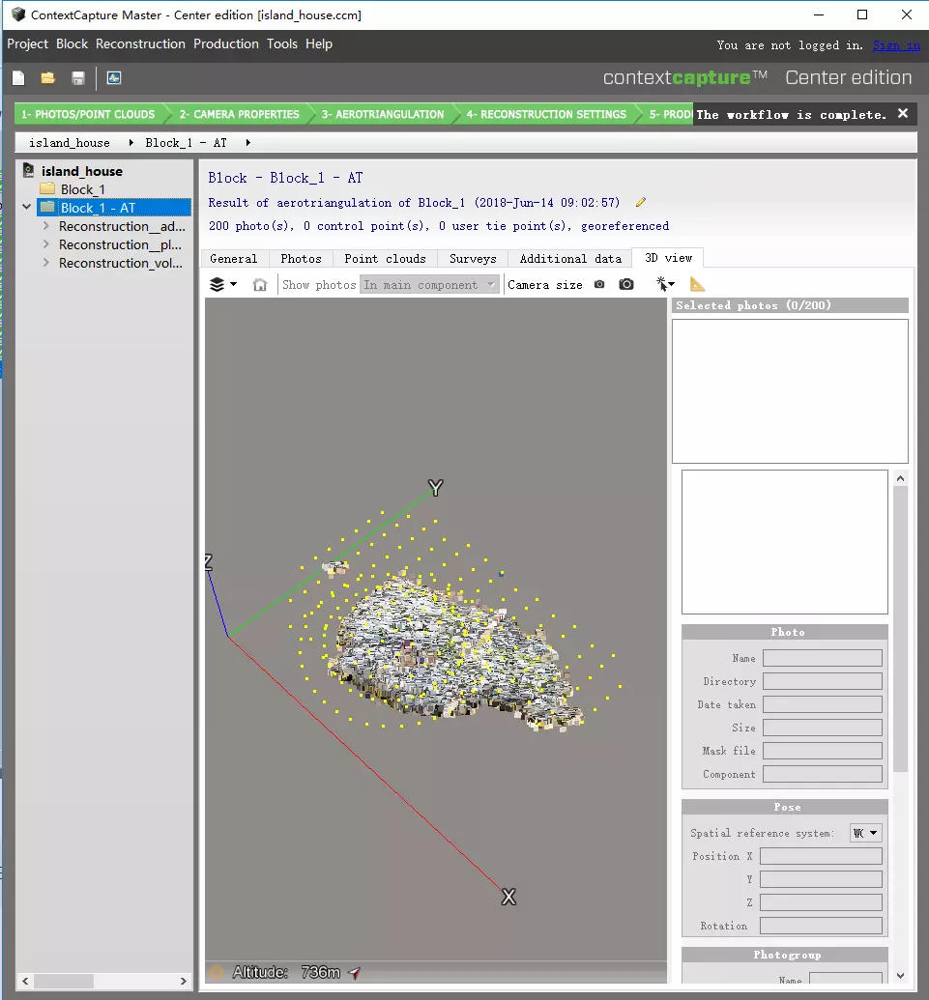
Task: Open the Tools menu
Action: [282, 44]
